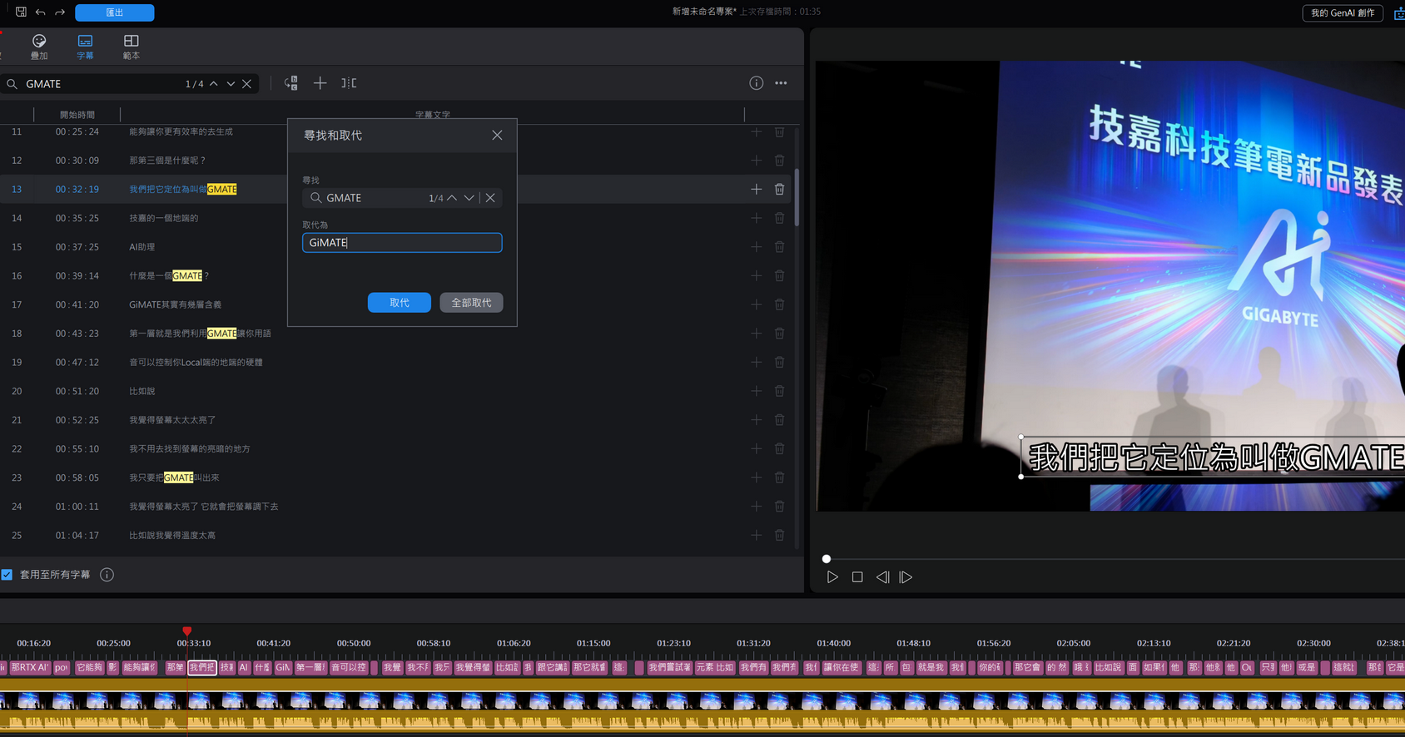Delete subtitle row 13 with trash icon
Screen dimensions: 1405x737
(x=779, y=190)
